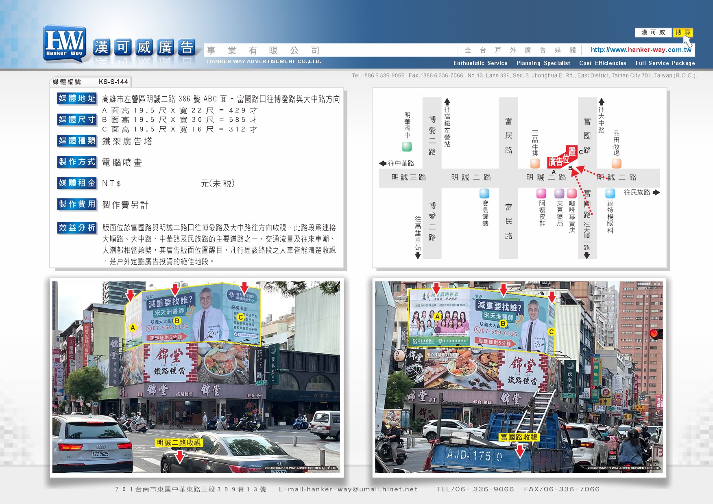Open the 明誠二路收視 billboard photo

click(x=196, y=377)
